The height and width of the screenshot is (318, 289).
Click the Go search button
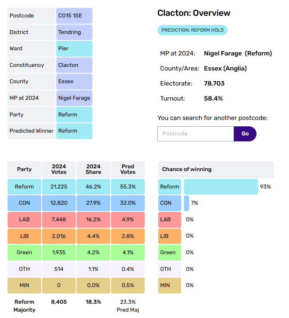pyautogui.click(x=245, y=134)
